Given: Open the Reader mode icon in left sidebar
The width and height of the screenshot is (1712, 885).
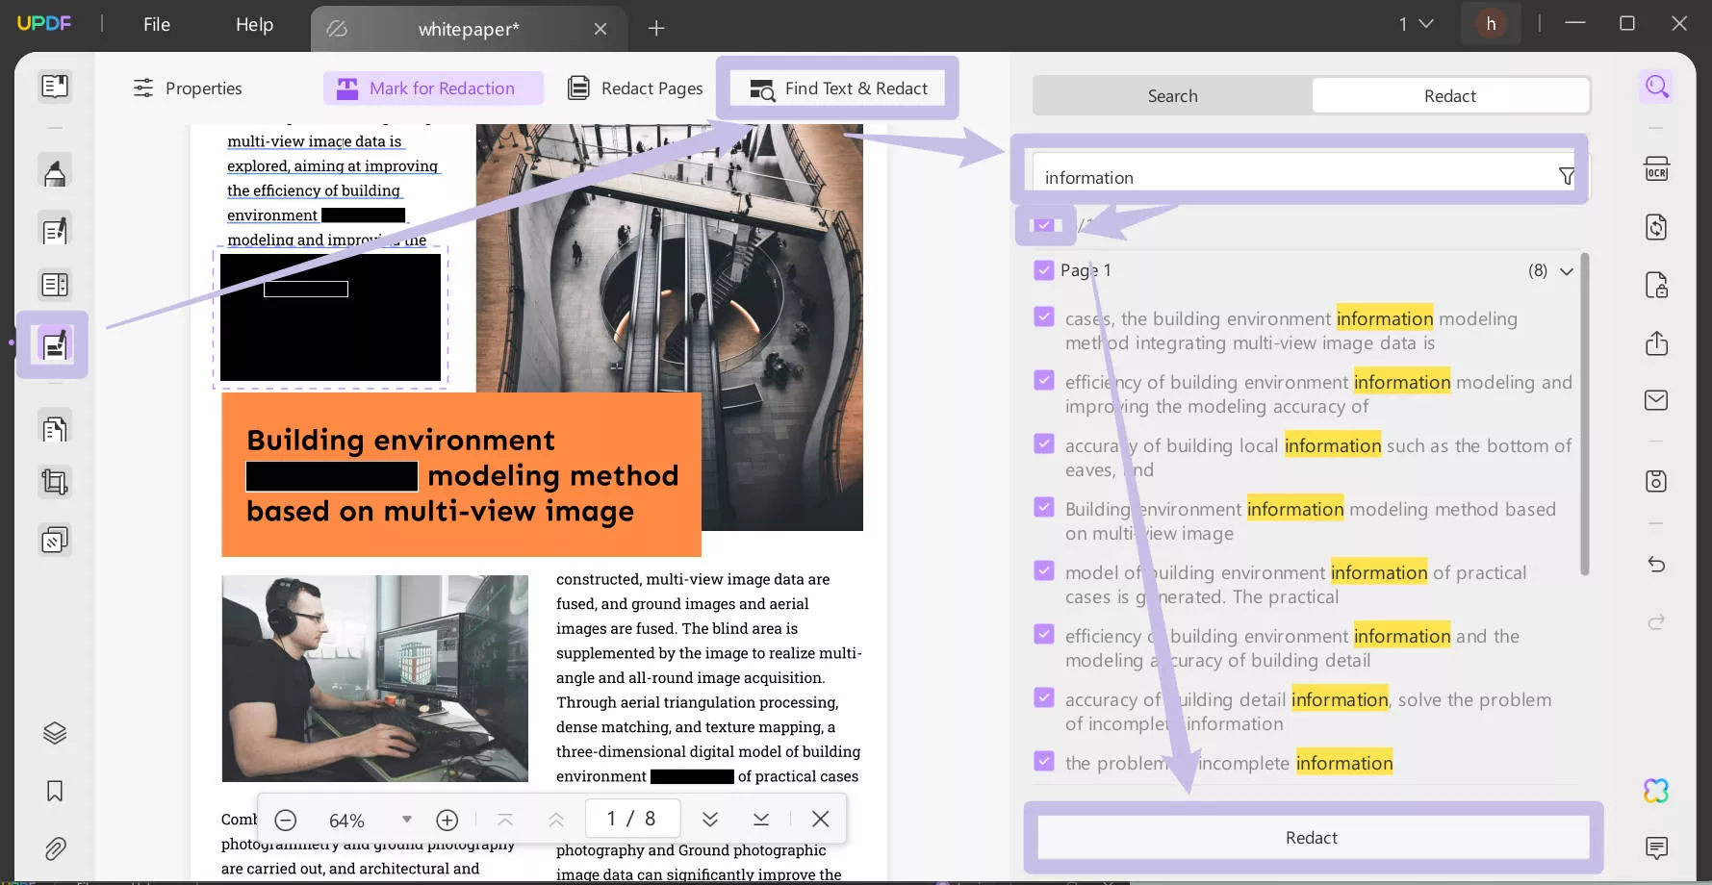Looking at the screenshot, I should (55, 87).
